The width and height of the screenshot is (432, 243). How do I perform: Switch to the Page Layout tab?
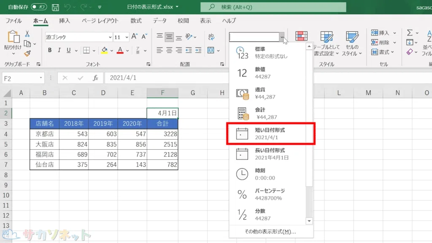[x=100, y=21]
